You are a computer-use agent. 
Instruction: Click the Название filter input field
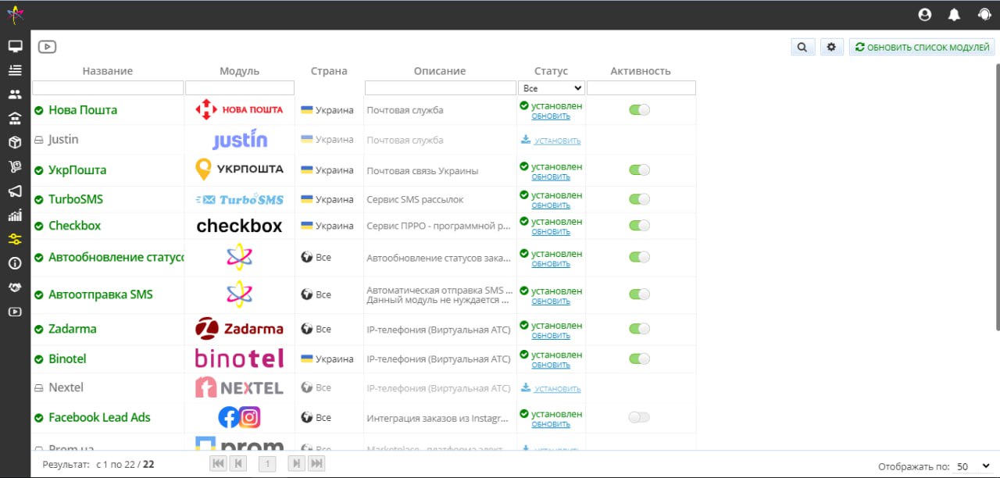point(107,87)
